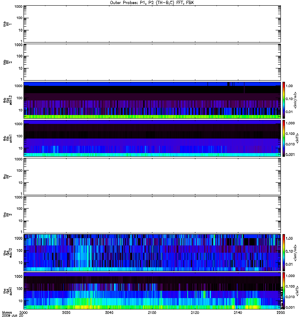Click the 'thc fbk edc12' y-axis label
This screenshot has height=324, width=304.
click(x=7, y=253)
